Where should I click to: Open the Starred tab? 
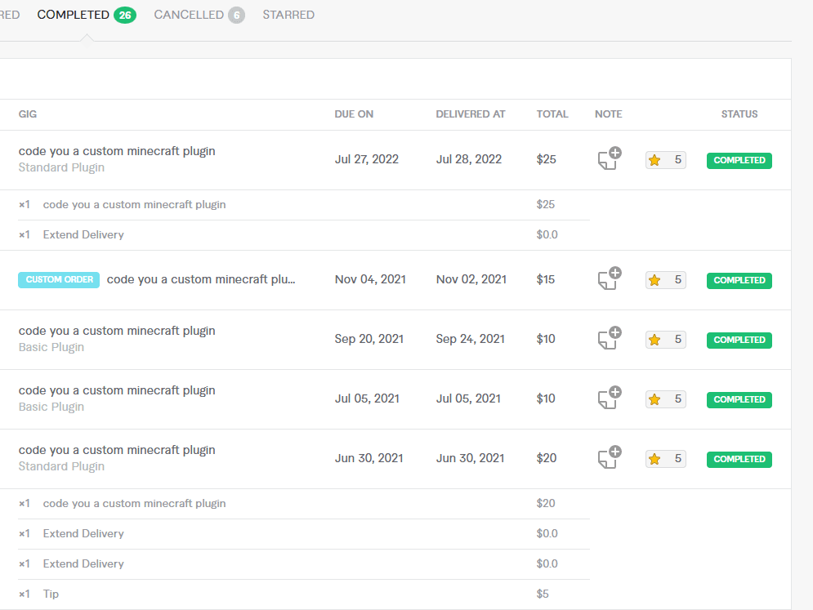point(288,15)
